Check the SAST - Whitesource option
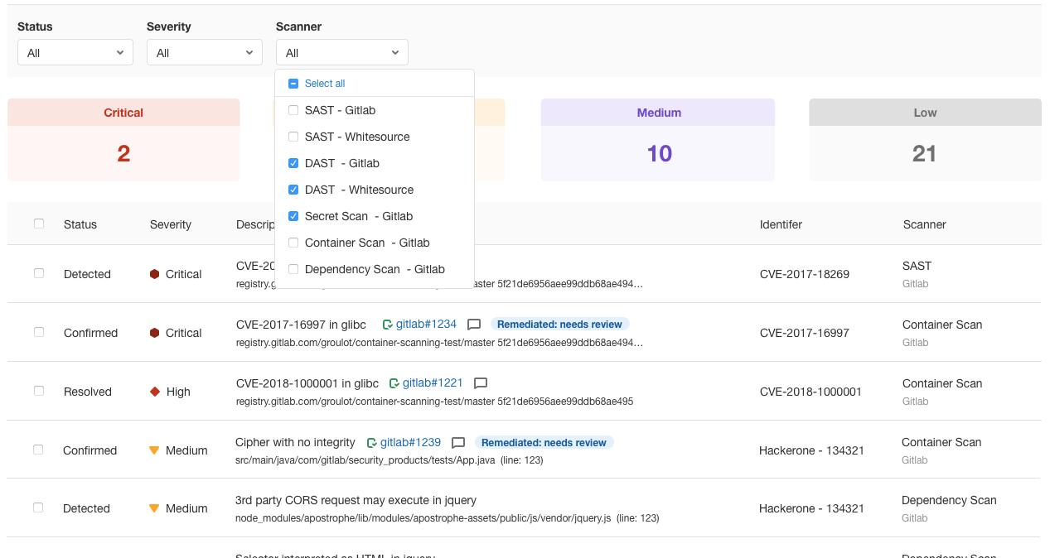 click(x=293, y=137)
